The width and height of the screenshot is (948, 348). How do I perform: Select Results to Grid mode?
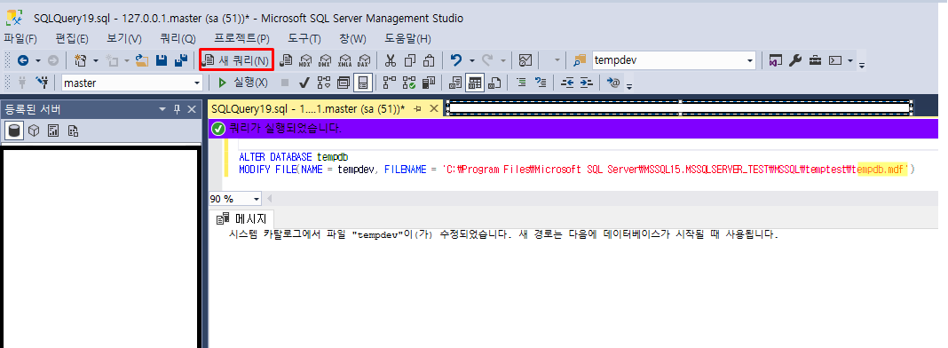point(475,83)
